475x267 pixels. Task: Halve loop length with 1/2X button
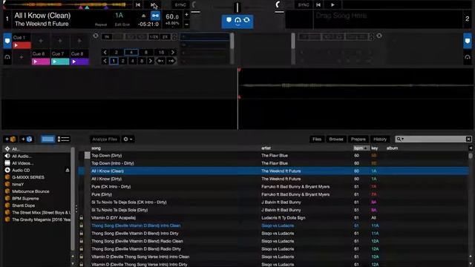pyautogui.click(x=154, y=37)
